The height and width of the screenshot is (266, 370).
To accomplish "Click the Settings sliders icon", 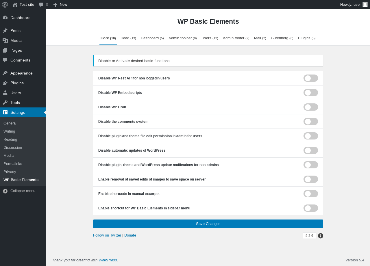I will (5, 112).
